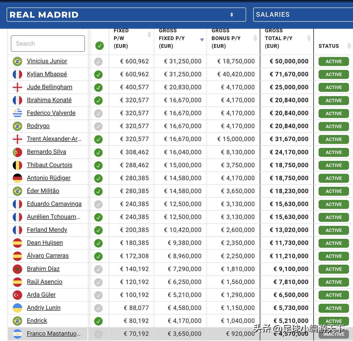Click the Turkey flag beside Arda Güler
353x341 pixels.
(17, 295)
